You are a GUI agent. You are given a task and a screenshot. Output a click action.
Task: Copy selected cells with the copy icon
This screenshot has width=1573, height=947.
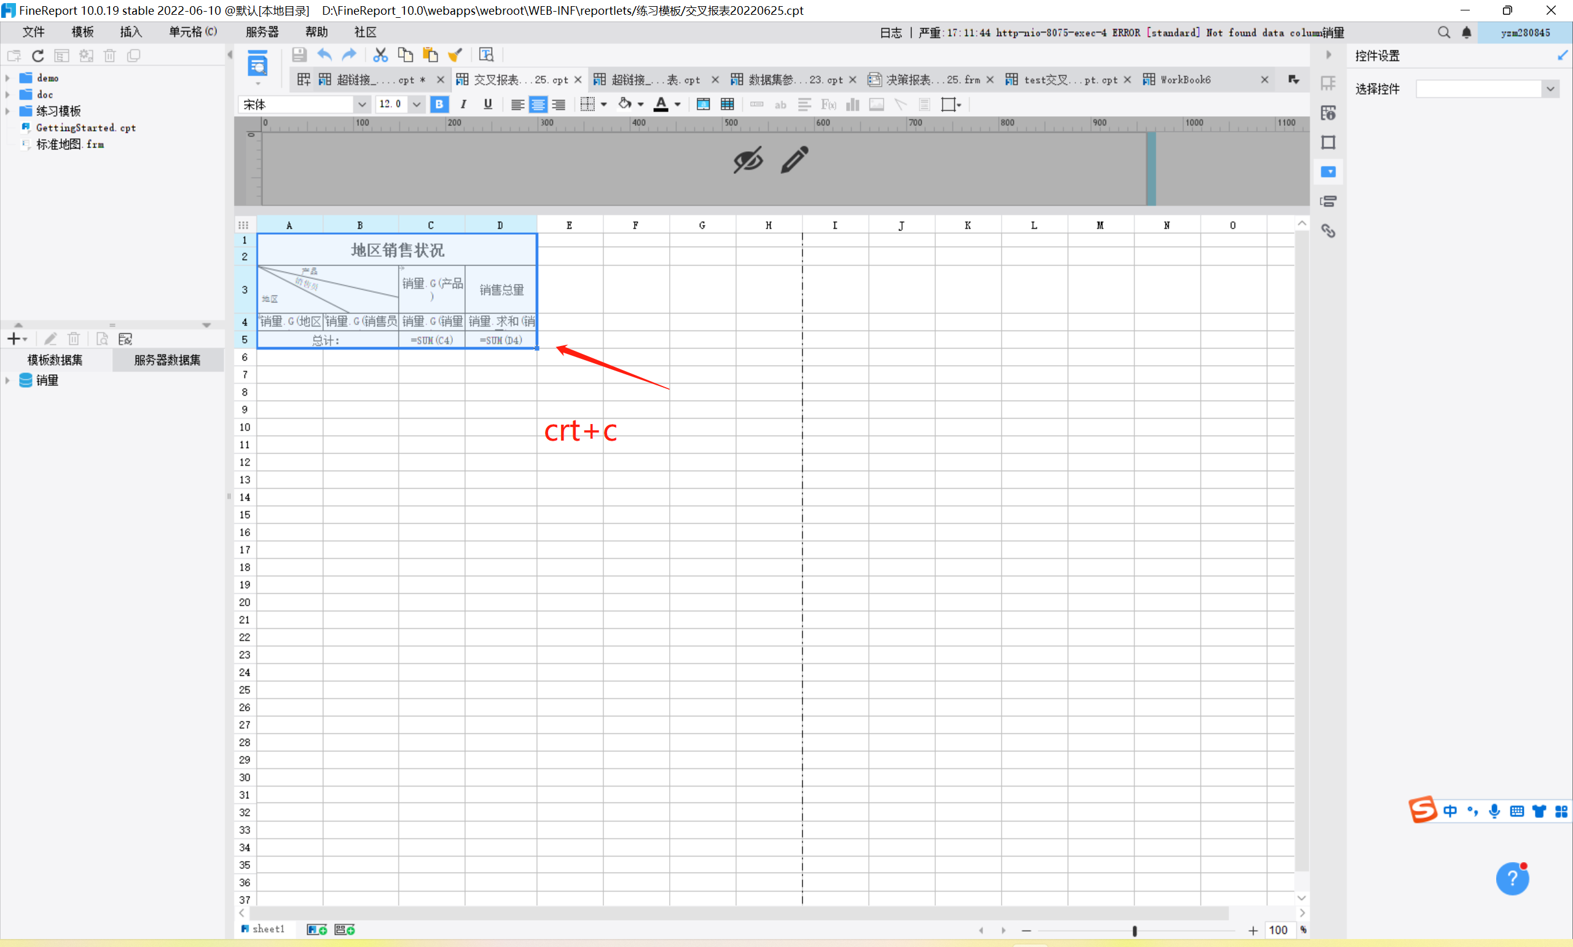[x=405, y=55]
